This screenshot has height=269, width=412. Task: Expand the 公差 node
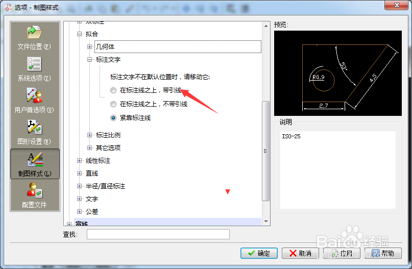tap(79, 211)
